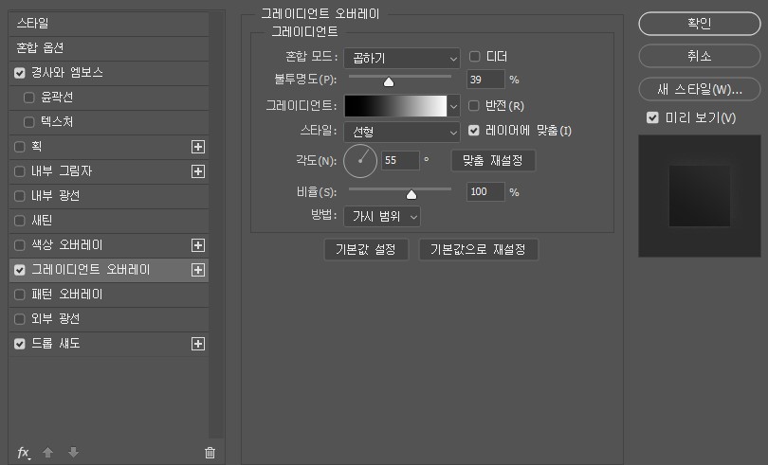Add another 그레이디언트 오버레이 effect plus icon

point(198,270)
